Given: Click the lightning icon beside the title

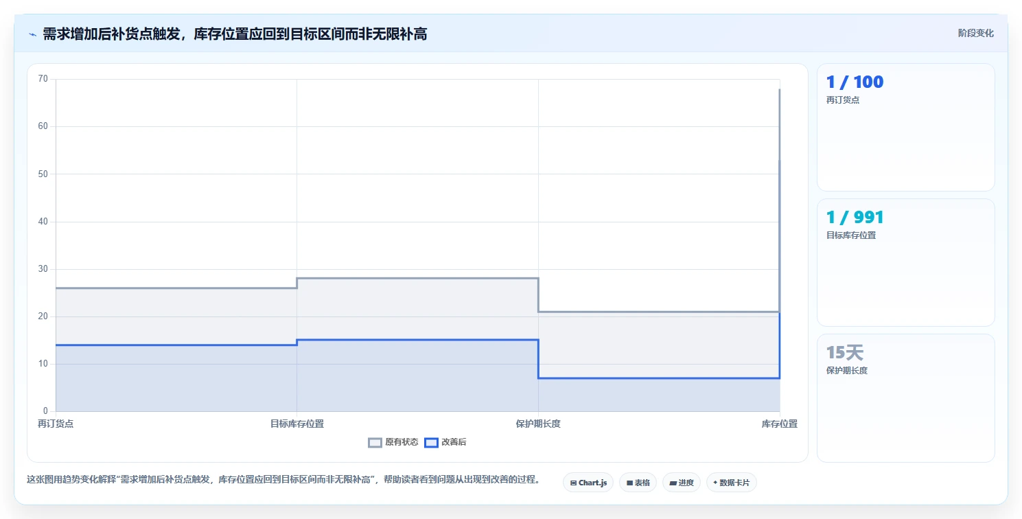Looking at the screenshot, I should 32,34.
